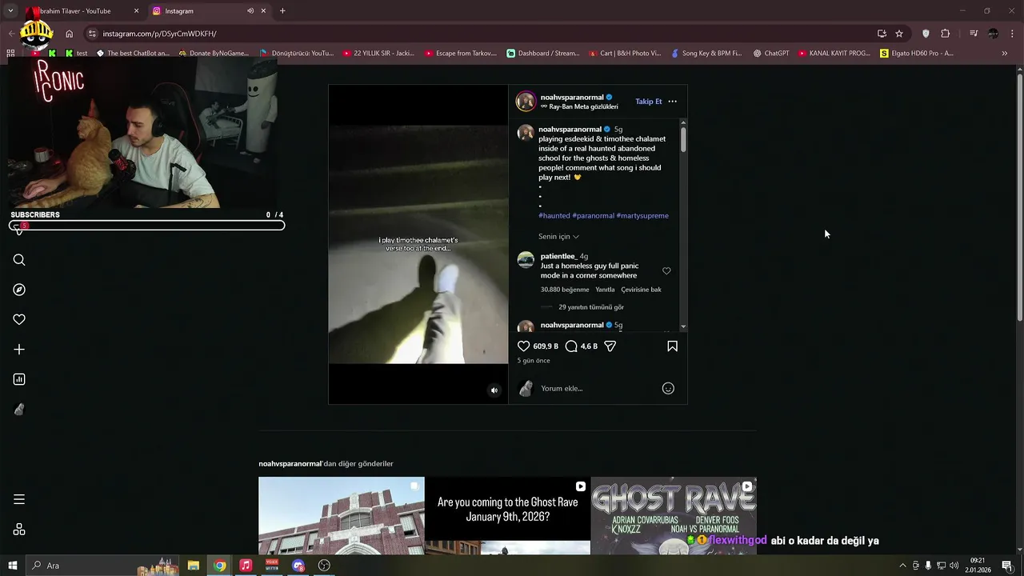
Task: Open patientlee_ commenter profile
Action: coord(558,257)
